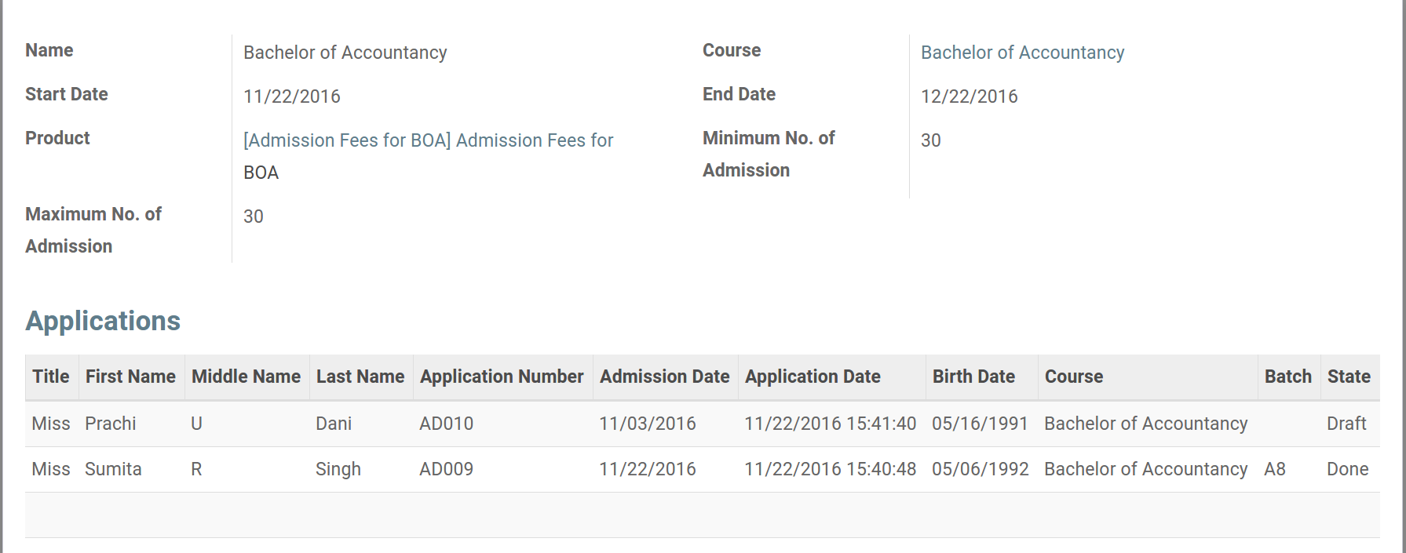Click the Middle Name column header
Screen dimensions: 1406x553
246,377
